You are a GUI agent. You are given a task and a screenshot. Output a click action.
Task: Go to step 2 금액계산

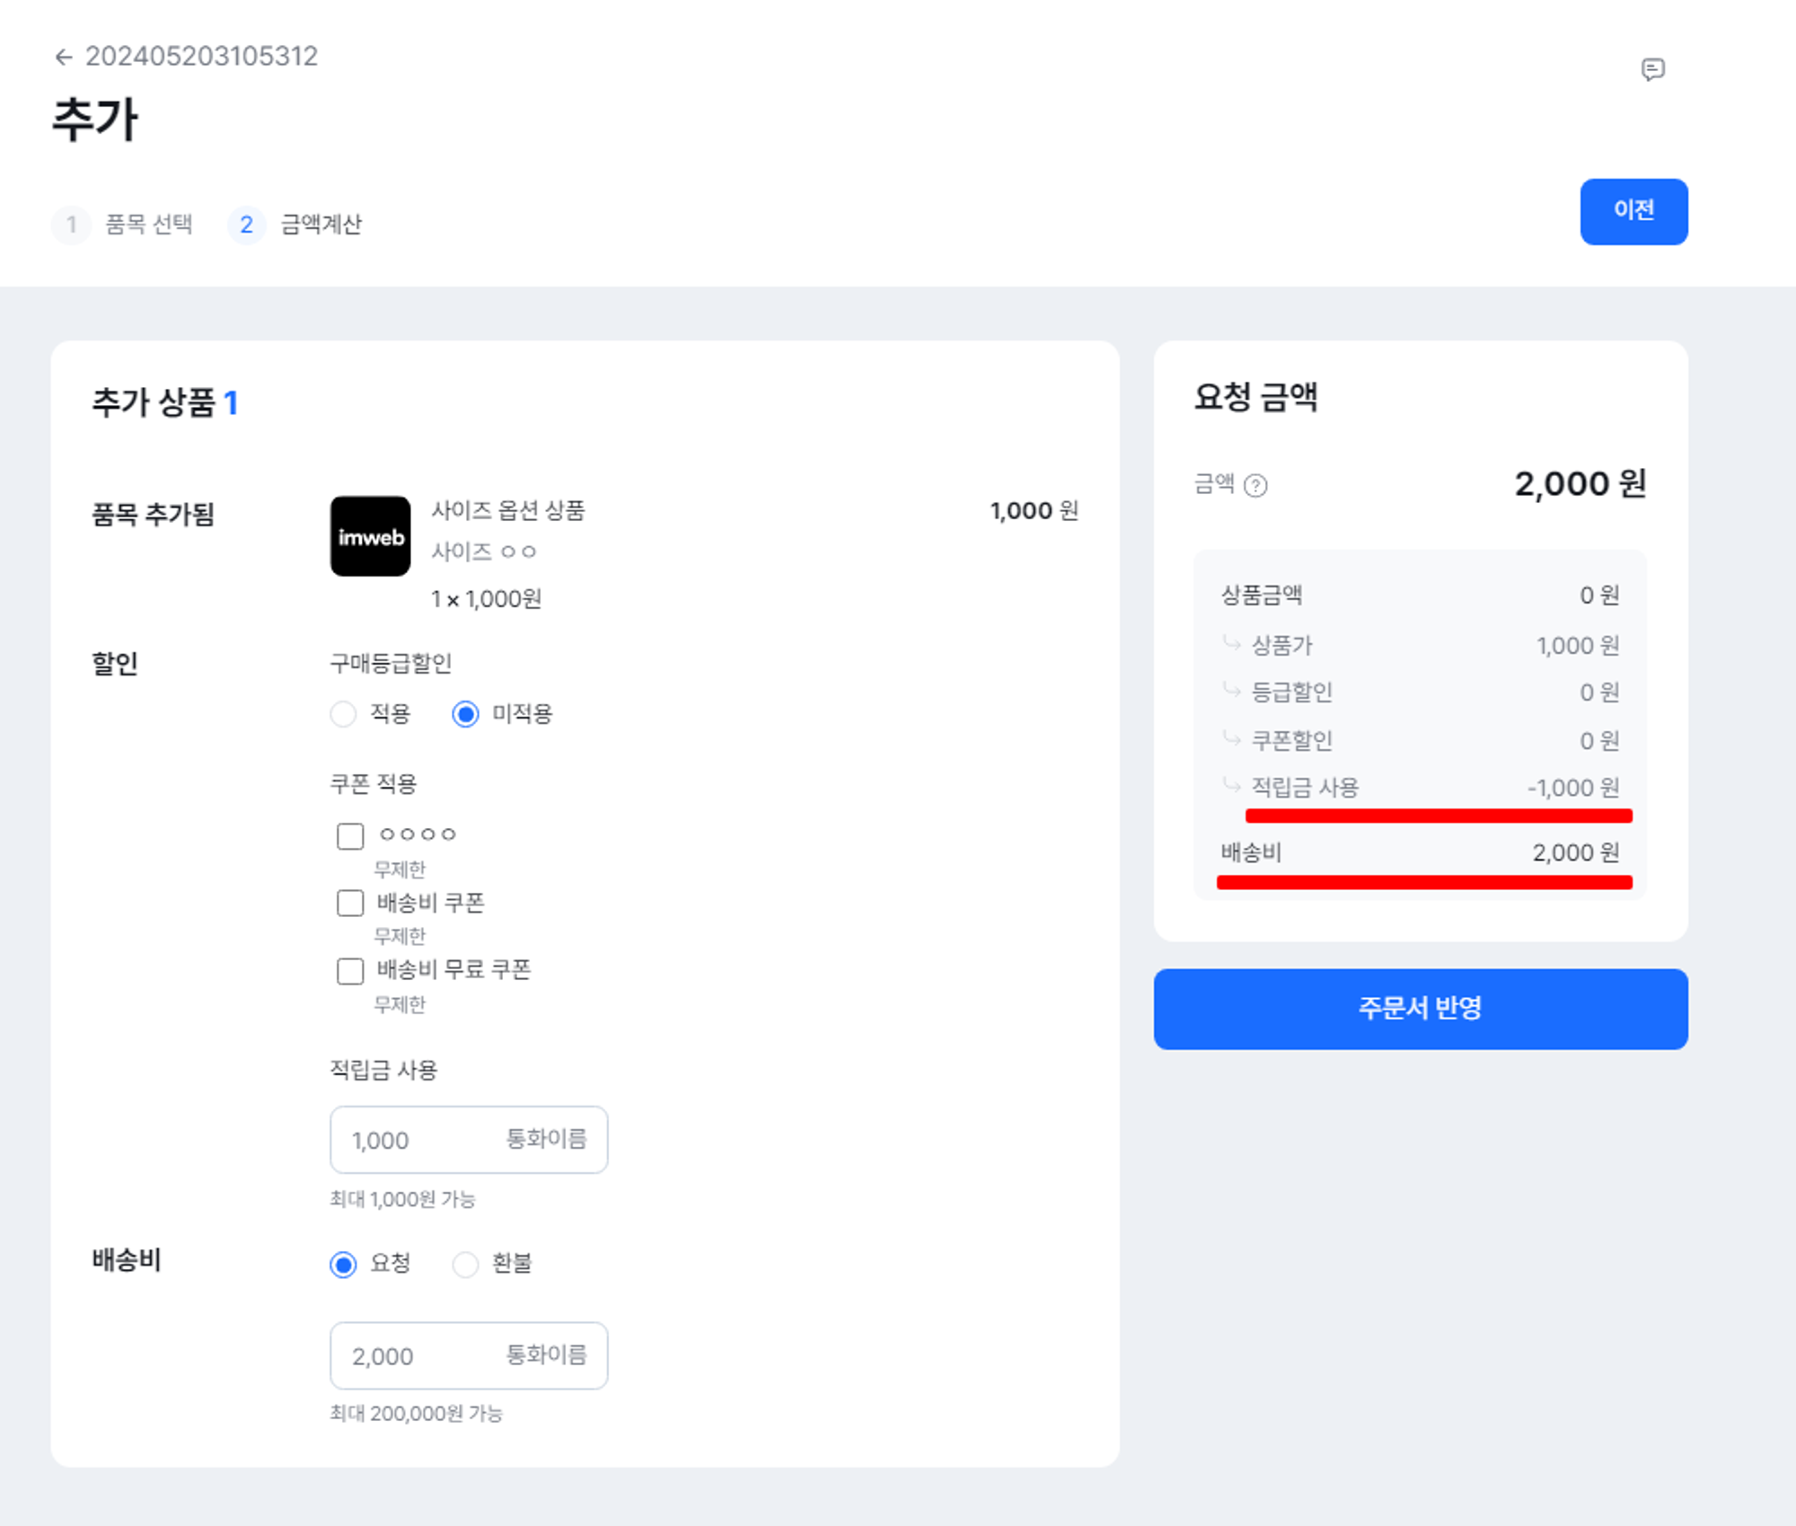[321, 224]
